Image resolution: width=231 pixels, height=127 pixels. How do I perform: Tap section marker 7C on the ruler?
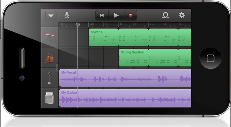(152, 24)
